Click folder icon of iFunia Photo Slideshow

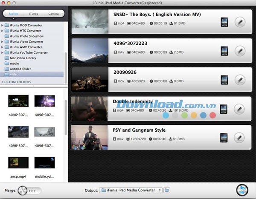point(7,36)
